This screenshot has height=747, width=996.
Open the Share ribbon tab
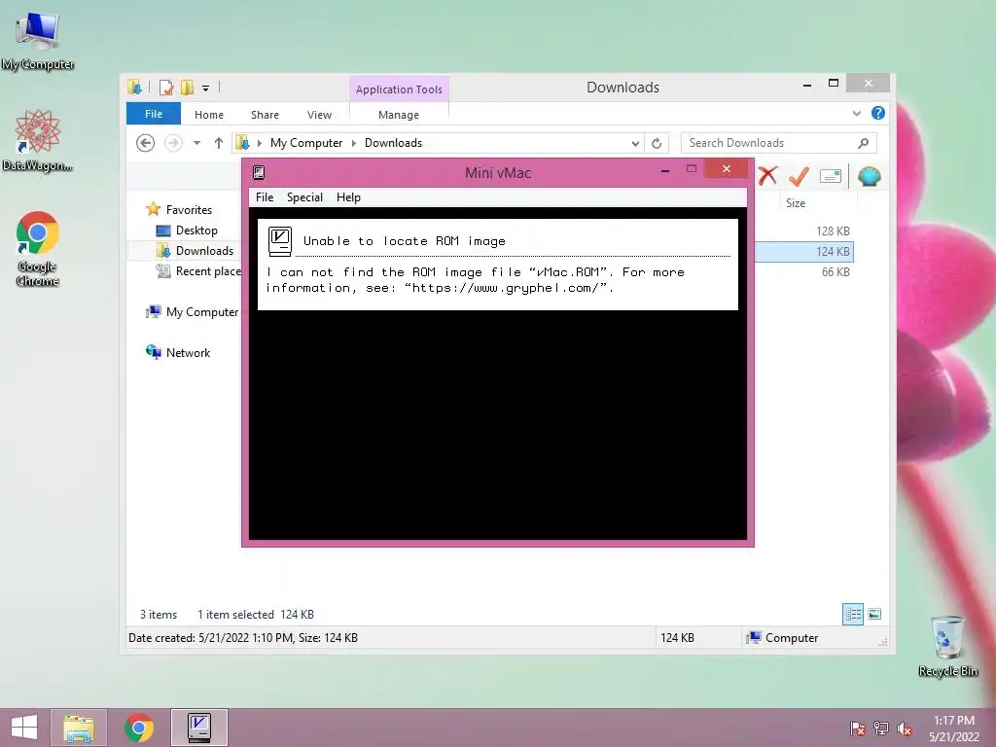click(x=265, y=115)
